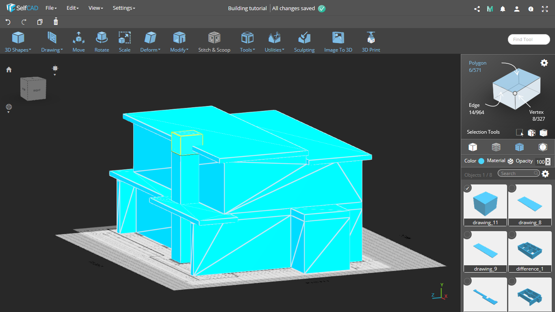The width and height of the screenshot is (555, 312).
Task: Open the Settings menu
Action: pyautogui.click(x=124, y=8)
